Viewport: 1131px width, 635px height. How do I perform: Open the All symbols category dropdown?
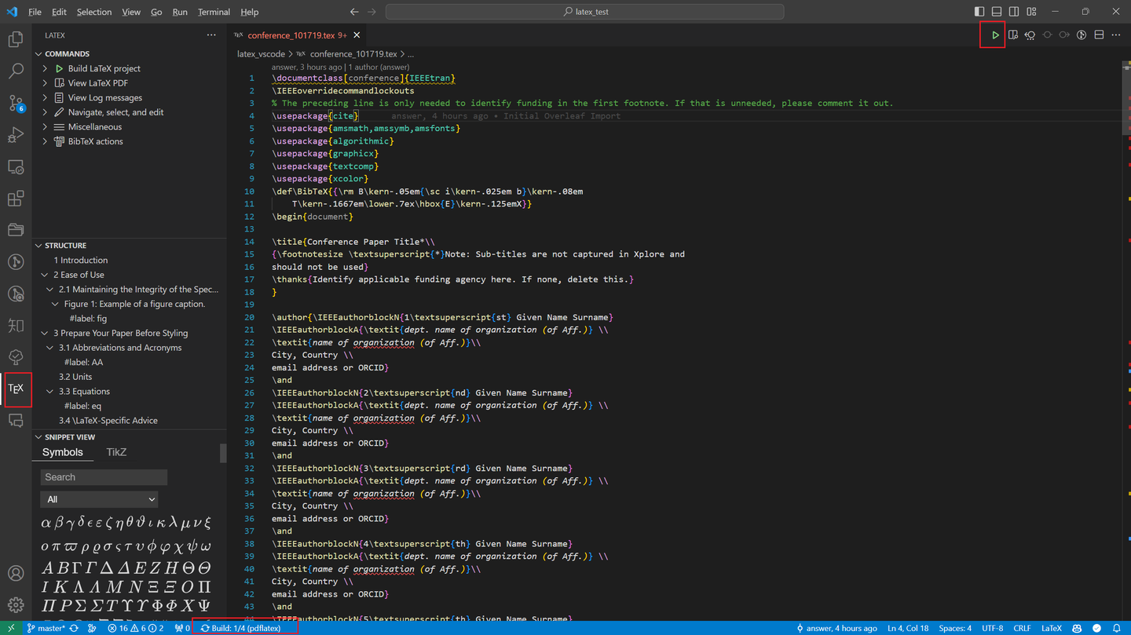click(99, 499)
